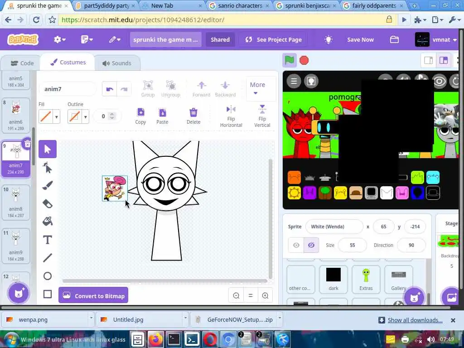Select the arrow Select tool

[47, 149]
